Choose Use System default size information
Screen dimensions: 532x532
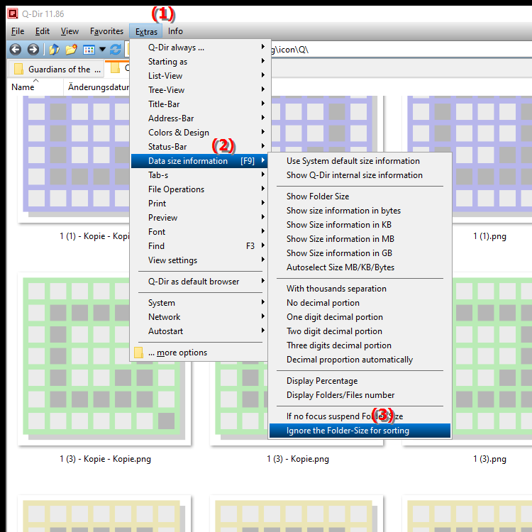[x=360, y=161]
